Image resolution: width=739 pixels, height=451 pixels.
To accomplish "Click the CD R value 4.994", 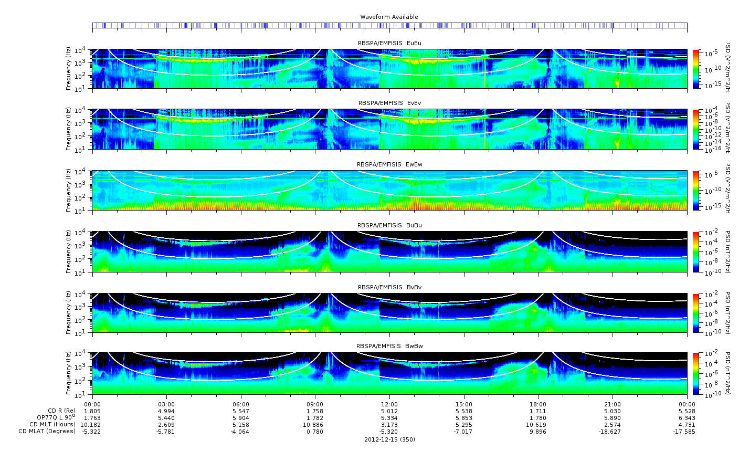I will click(x=166, y=411).
